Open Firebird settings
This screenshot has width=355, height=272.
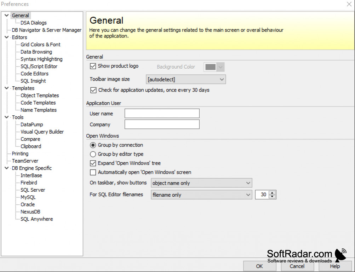pos(29,183)
